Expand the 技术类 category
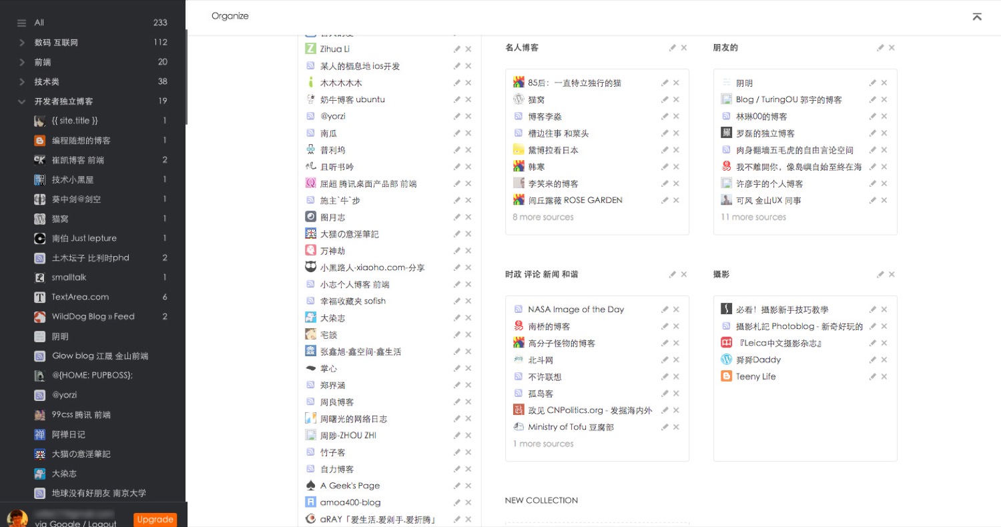 point(22,82)
